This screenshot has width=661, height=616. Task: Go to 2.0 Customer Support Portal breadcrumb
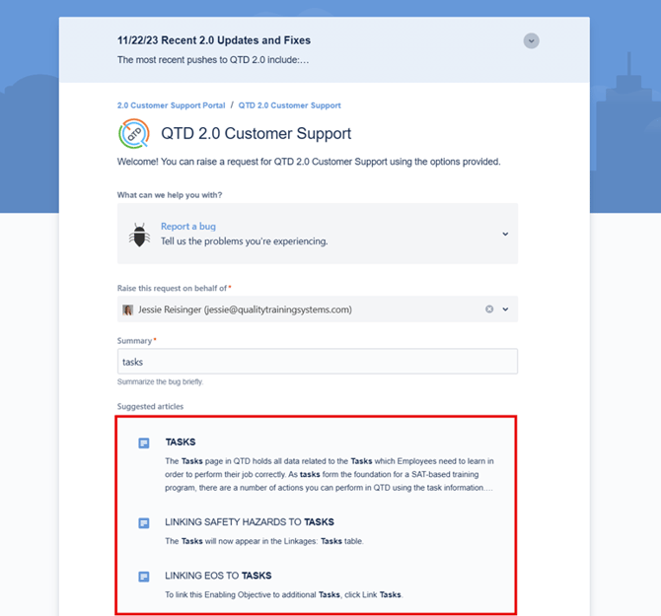click(x=170, y=104)
